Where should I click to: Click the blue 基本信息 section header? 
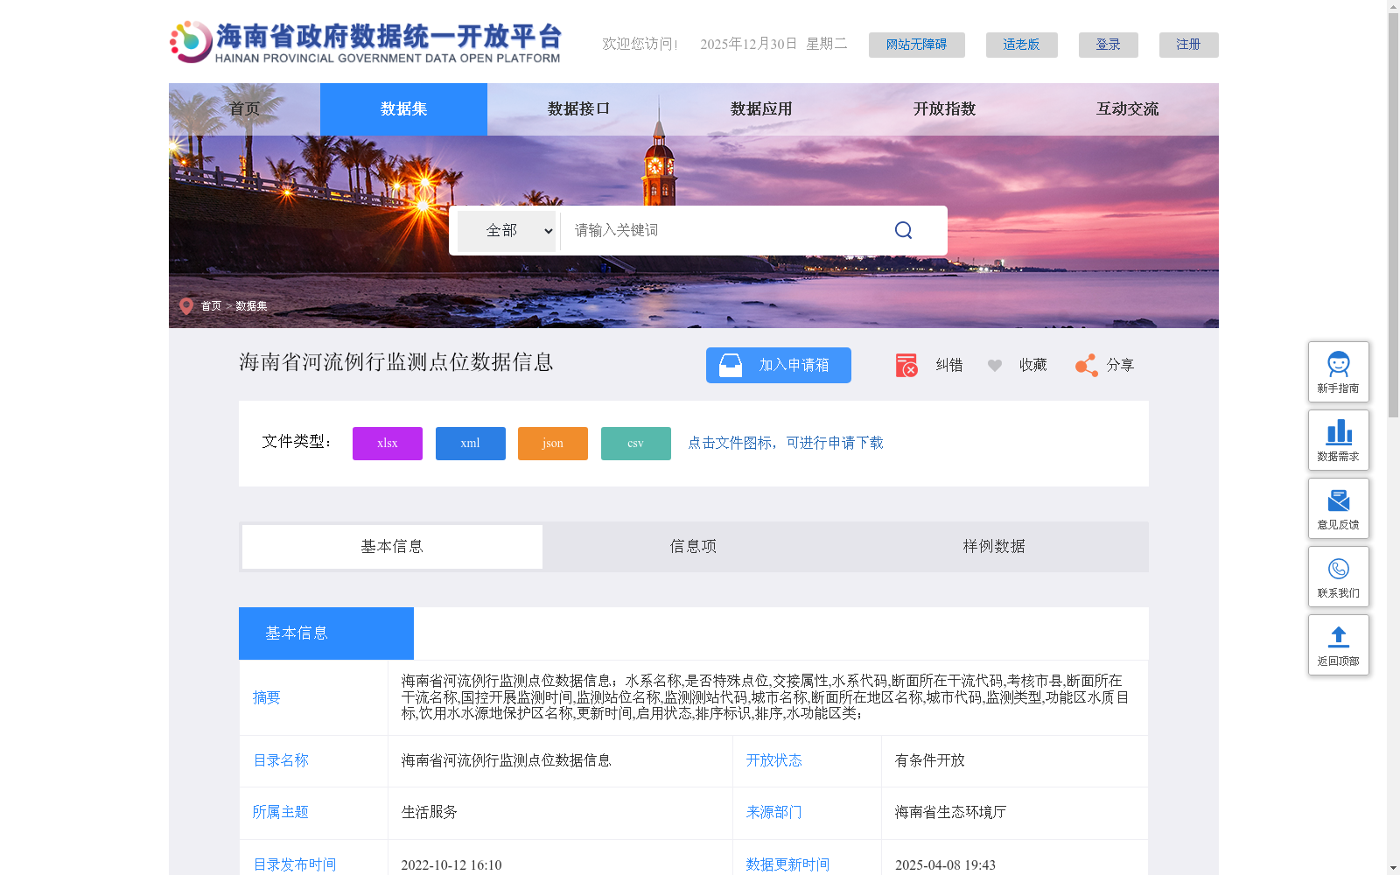pyautogui.click(x=326, y=633)
